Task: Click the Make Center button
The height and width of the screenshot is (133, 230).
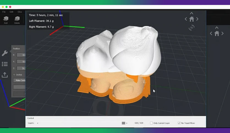Action: (19, 81)
